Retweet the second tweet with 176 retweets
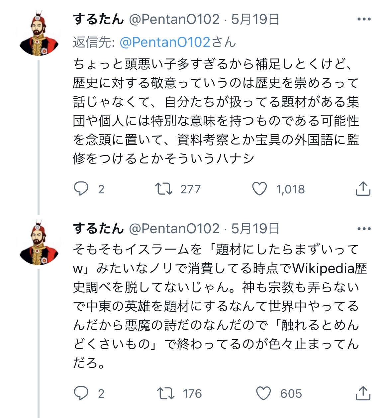388x418 pixels. point(165,393)
